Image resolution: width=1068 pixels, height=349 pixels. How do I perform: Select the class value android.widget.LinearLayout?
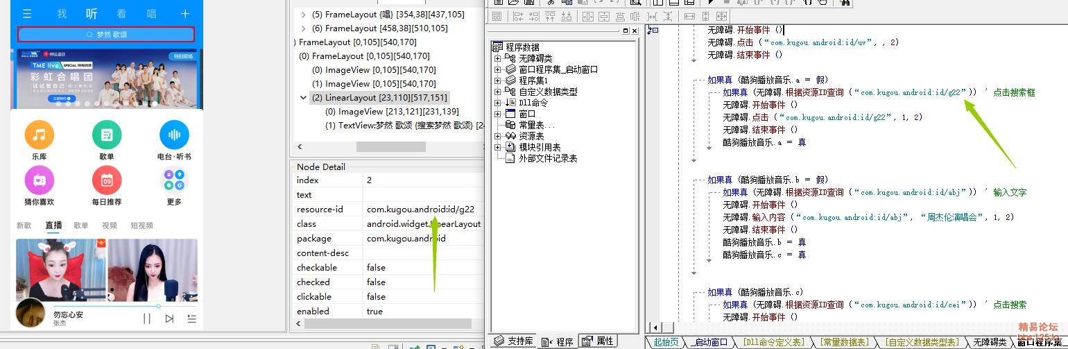pyautogui.click(x=424, y=224)
